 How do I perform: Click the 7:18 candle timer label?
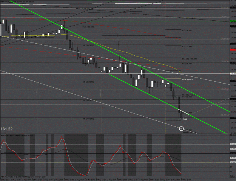point(185,119)
